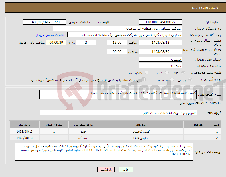Viewport: 226px width, 177px height.
Task: Click the resize handle of description text area
Action: click(41, 98)
